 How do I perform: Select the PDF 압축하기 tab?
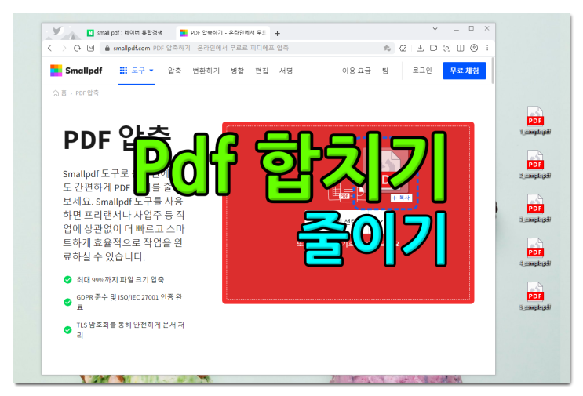click(x=223, y=33)
